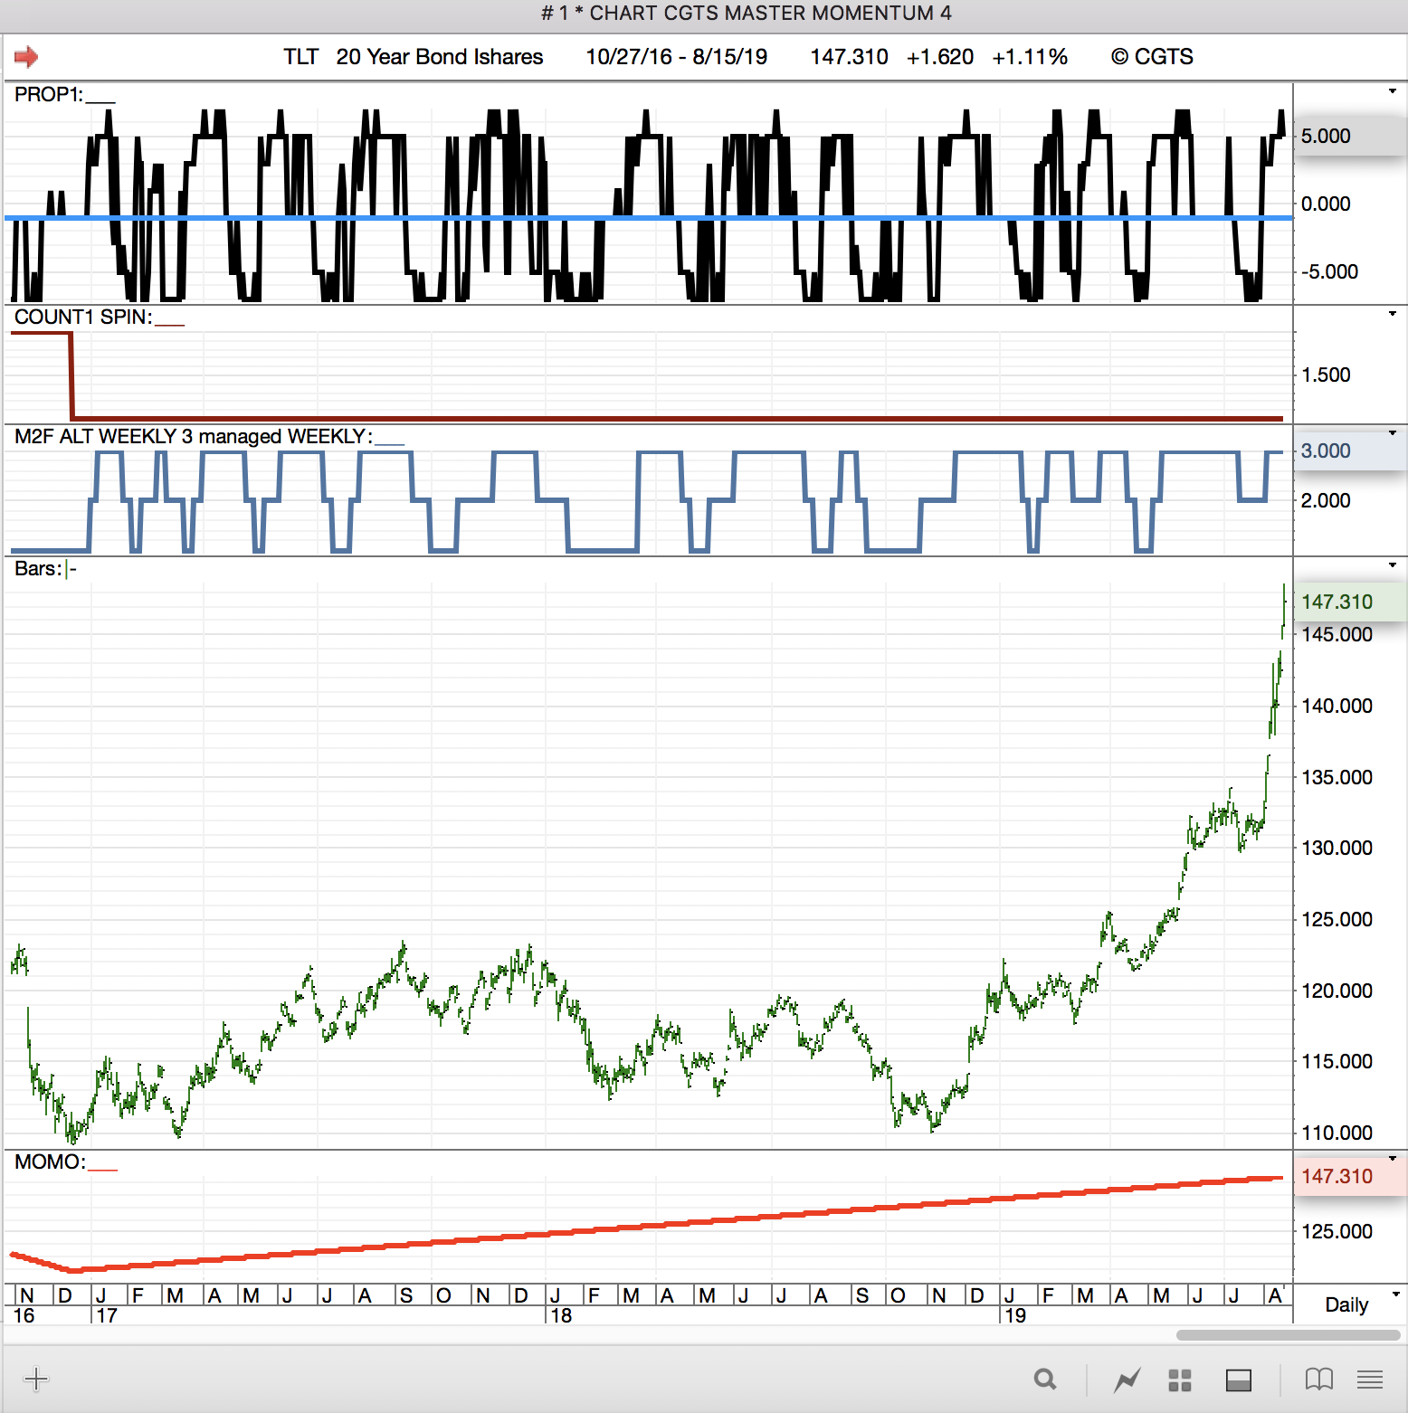Click the 10/27/16 - 8/15/19 date range
This screenshot has width=1408, height=1413.
coord(676,57)
